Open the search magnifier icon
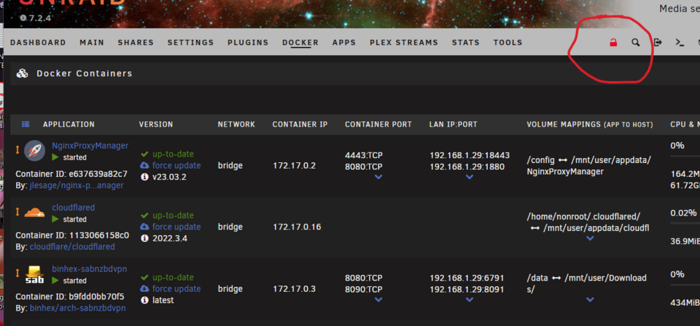The height and width of the screenshot is (326, 700). 636,43
